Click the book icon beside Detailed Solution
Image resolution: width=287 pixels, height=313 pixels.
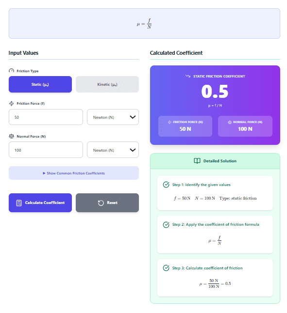(x=197, y=161)
